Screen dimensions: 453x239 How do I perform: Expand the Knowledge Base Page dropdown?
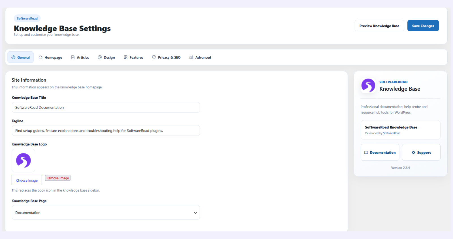[106, 212]
